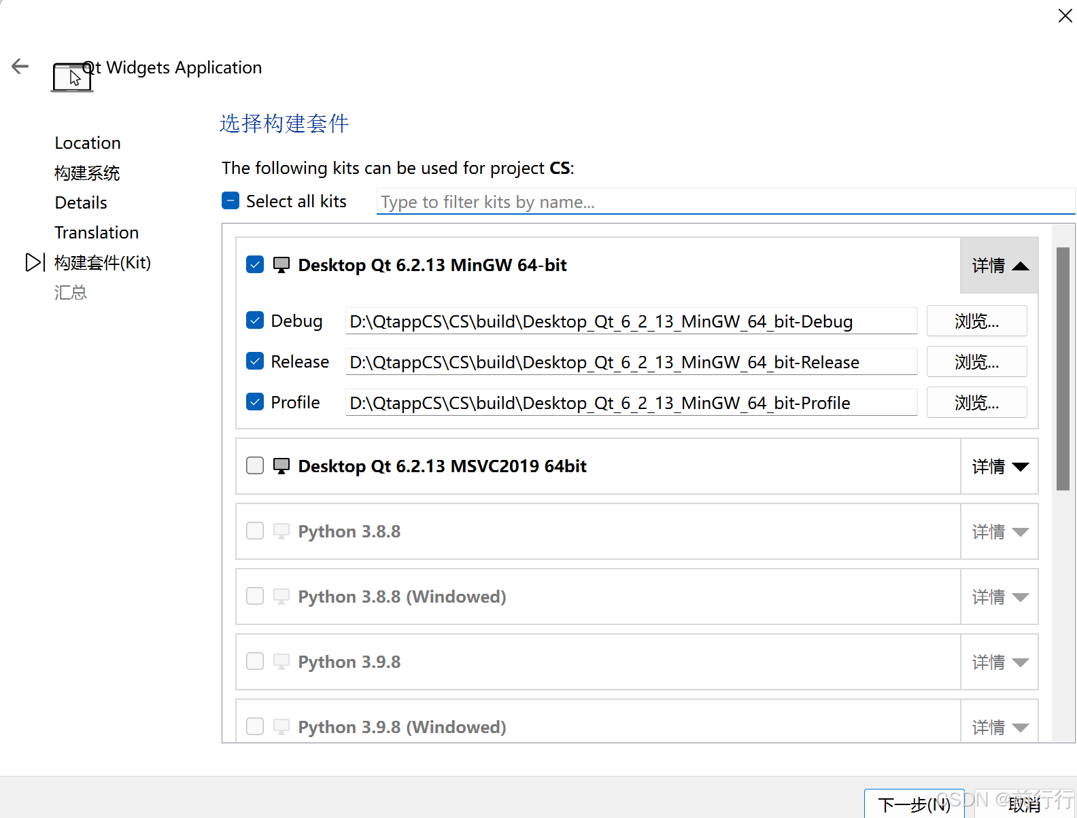This screenshot has height=818, width=1077.
Task: Expand 详情 for the MSVC2019 64bit kit
Action: point(999,466)
